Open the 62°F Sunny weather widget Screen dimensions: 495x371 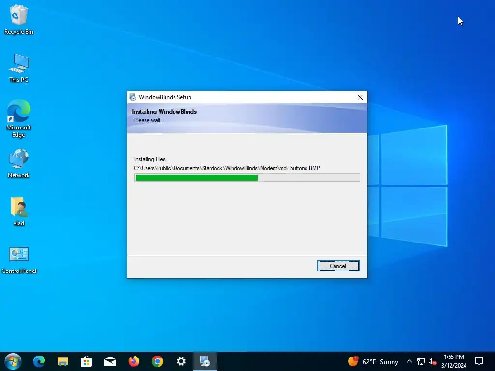point(373,361)
